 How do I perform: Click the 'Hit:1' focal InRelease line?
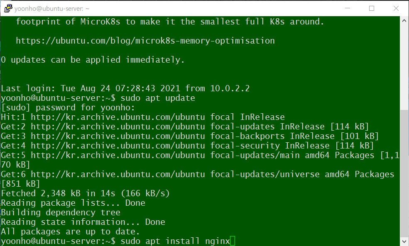[x=143, y=117]
